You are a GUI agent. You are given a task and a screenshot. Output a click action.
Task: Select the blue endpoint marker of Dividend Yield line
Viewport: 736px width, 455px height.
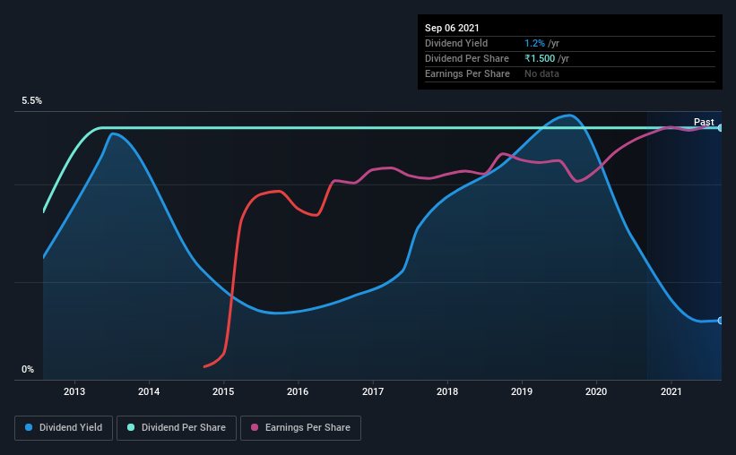[720, 321]
